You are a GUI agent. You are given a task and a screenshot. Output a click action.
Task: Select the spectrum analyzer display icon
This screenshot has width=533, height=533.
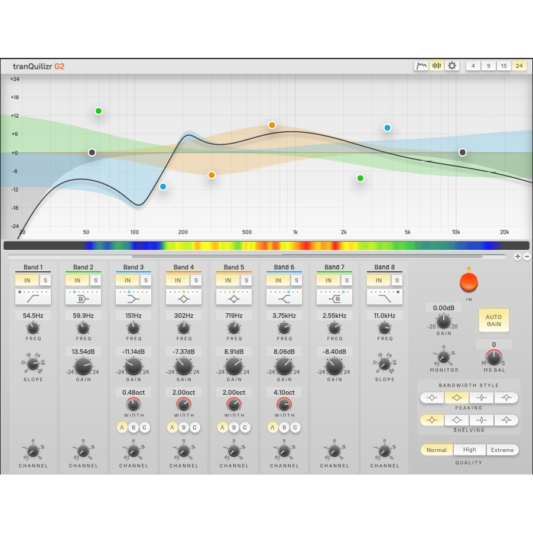coord(437,66)
